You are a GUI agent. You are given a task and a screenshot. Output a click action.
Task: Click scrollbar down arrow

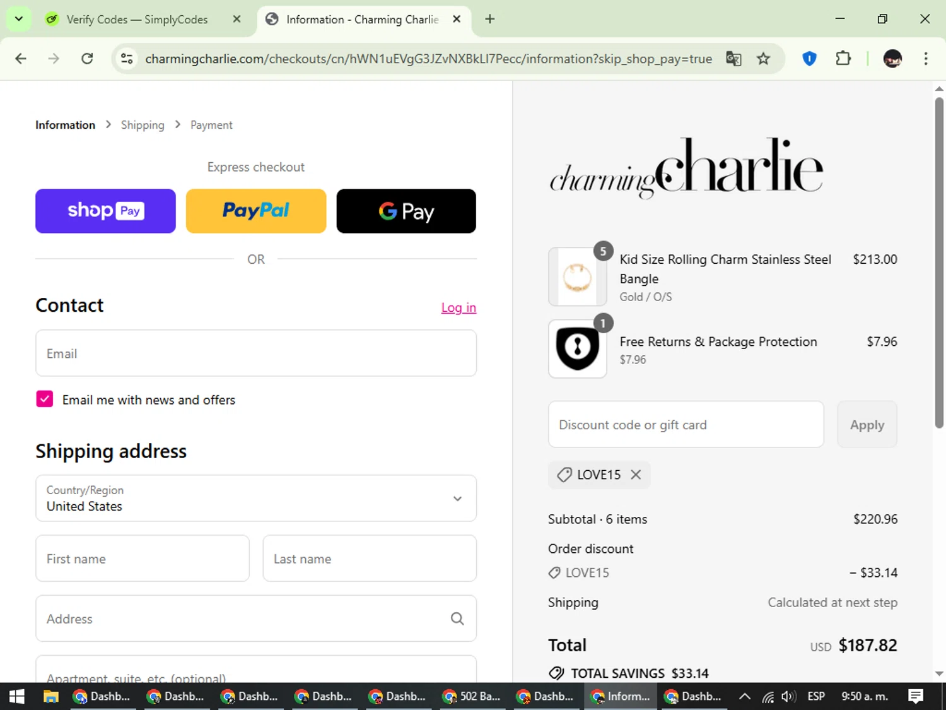[939, 674]
